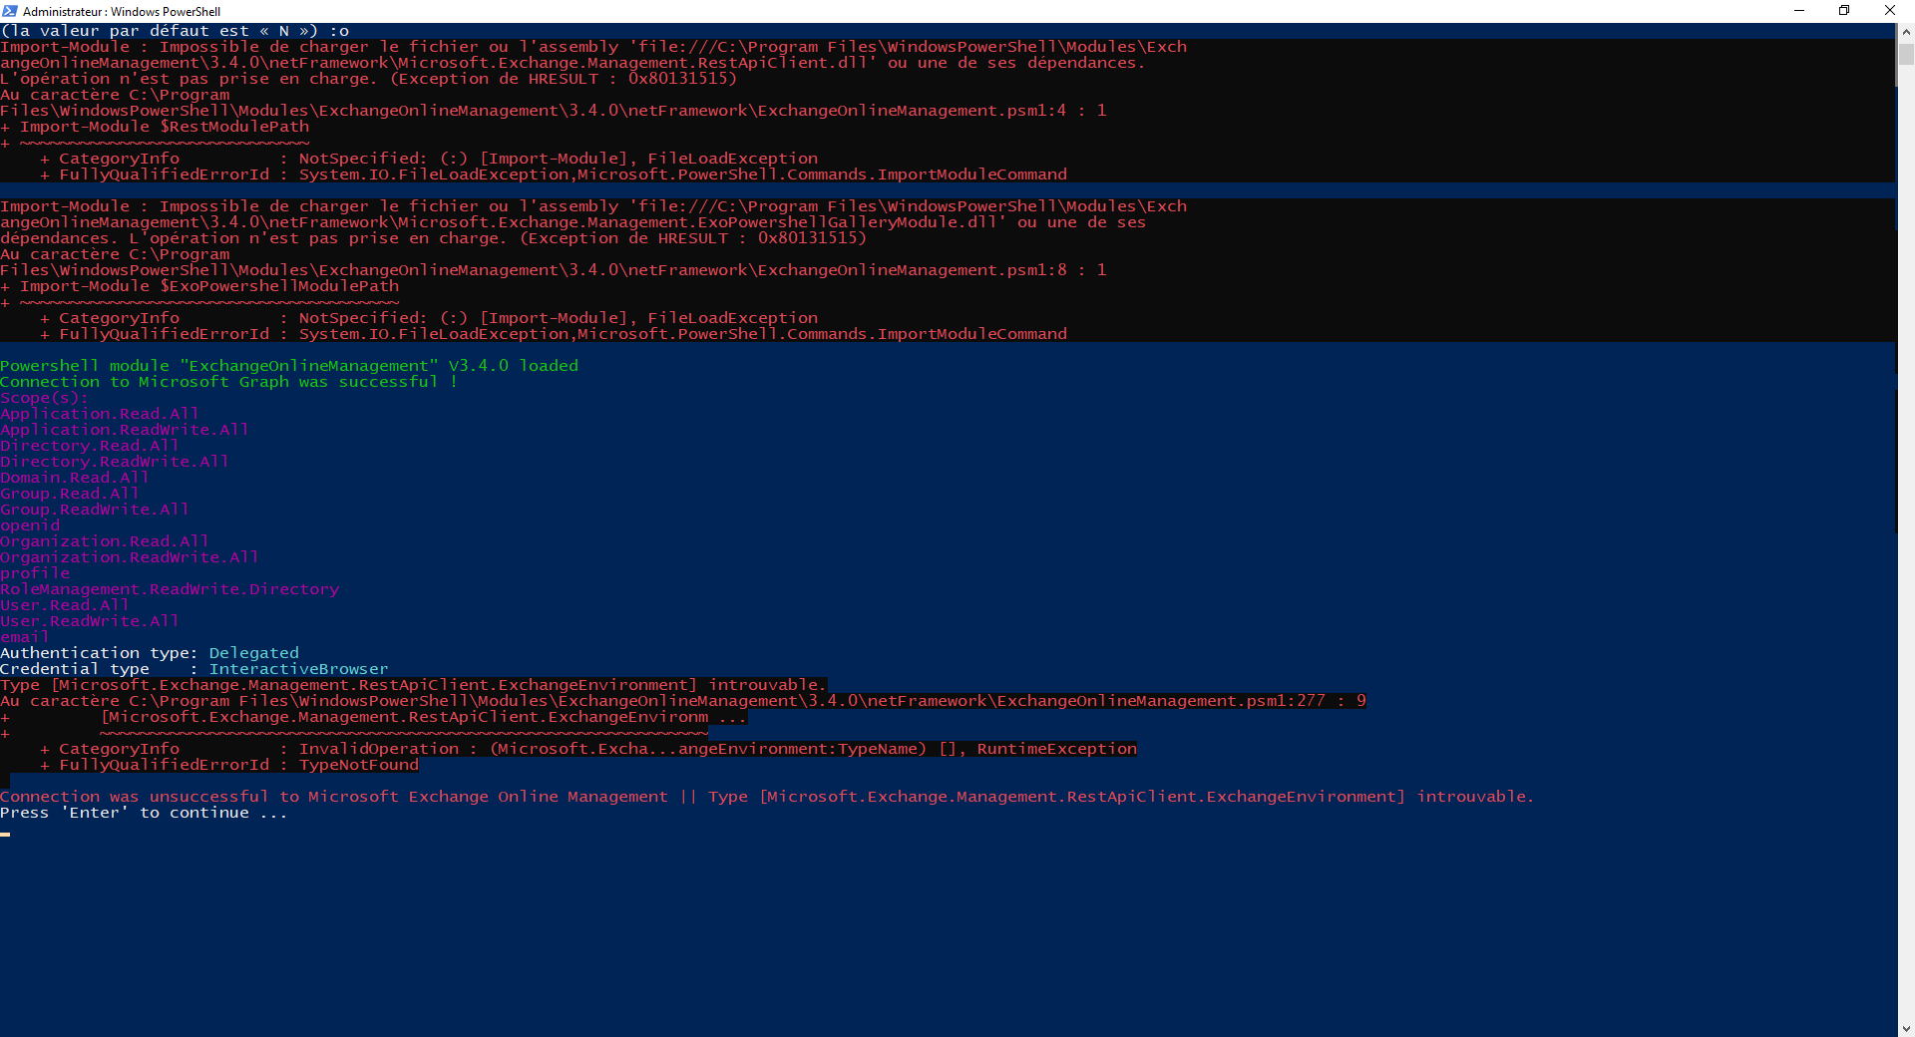This screenshot has width=1915, height=1037.
Task: Click the scope 'User.ReadWrite.All'
Action: coord(90,621)
